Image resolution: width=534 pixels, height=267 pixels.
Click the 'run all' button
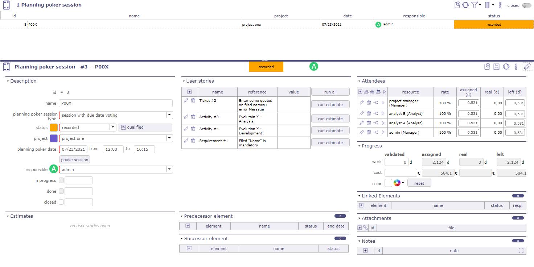click(330, 92)
